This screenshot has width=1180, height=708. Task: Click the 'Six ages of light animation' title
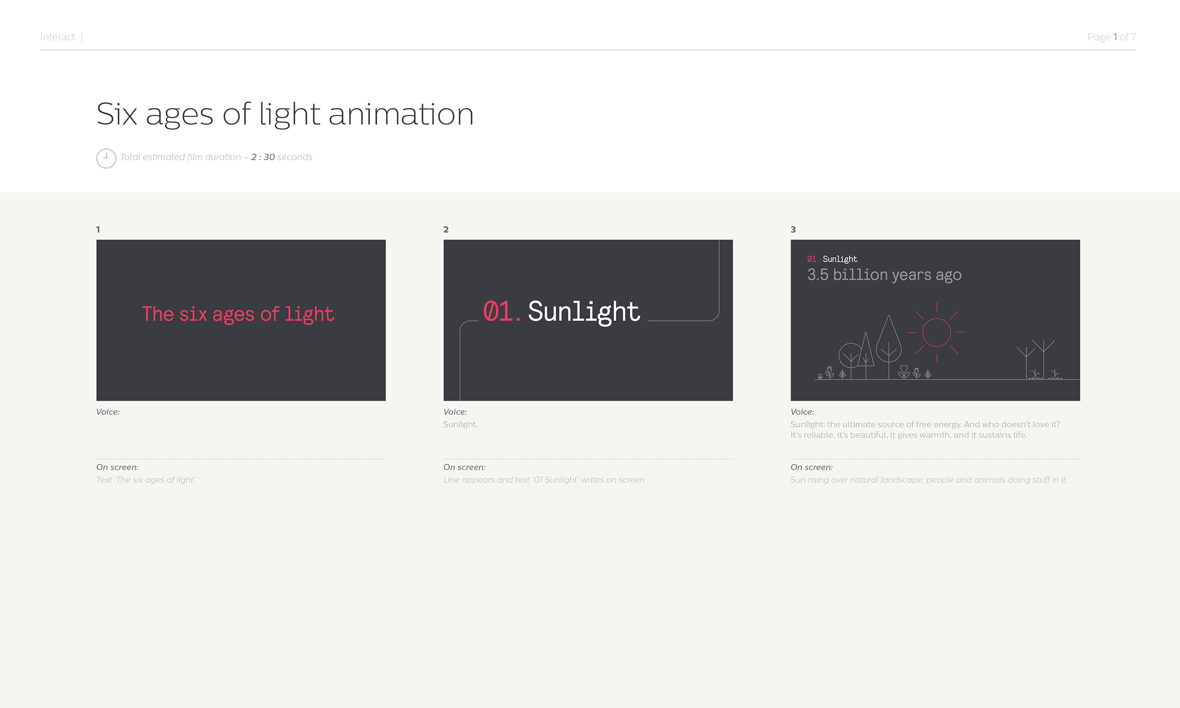click(x=285, y=114)
